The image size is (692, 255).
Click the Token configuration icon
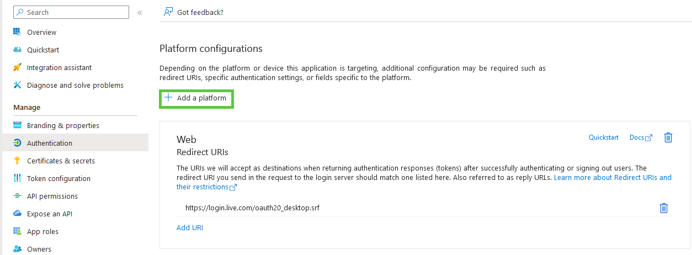point(17,178)
